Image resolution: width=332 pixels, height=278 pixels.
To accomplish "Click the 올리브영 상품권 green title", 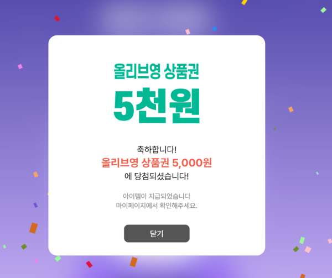I will coord(156,71).
